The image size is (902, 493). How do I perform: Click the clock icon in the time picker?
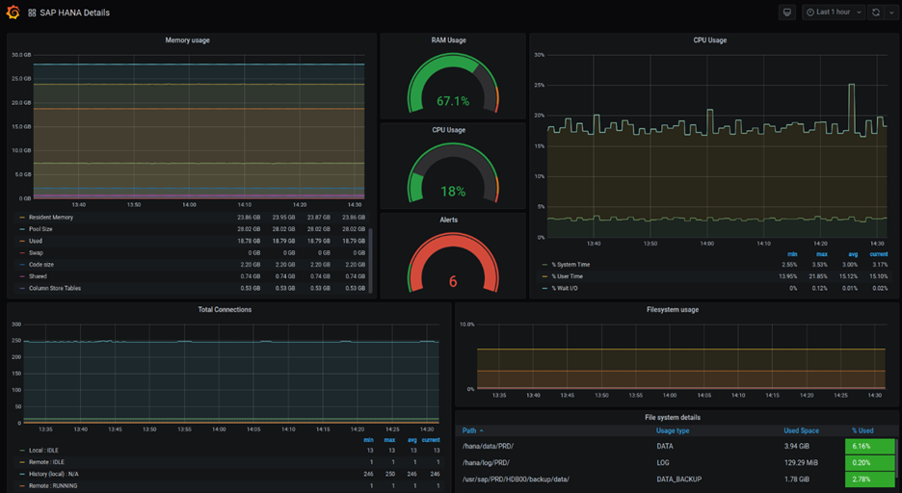pyautogui.click(x=809, y=13)
